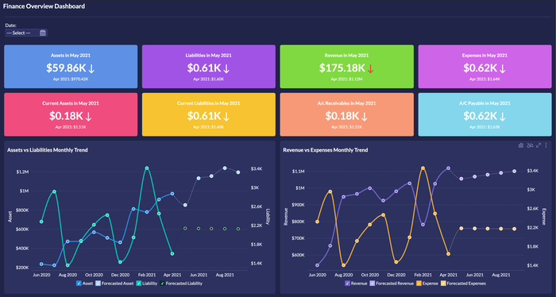556x297 pixels.
Task: Click the Revenue vs Expenses Monthly Trend title
Action: [x=325, y=150]
